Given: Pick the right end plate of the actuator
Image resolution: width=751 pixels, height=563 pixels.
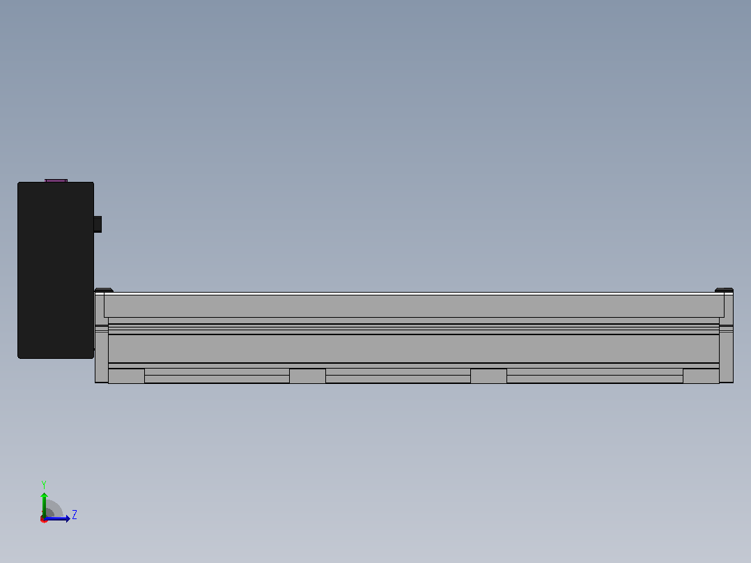Looking at the screenshot, I should (x=727, y=338).
